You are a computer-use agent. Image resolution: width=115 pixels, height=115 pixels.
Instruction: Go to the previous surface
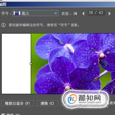point(83,14)
